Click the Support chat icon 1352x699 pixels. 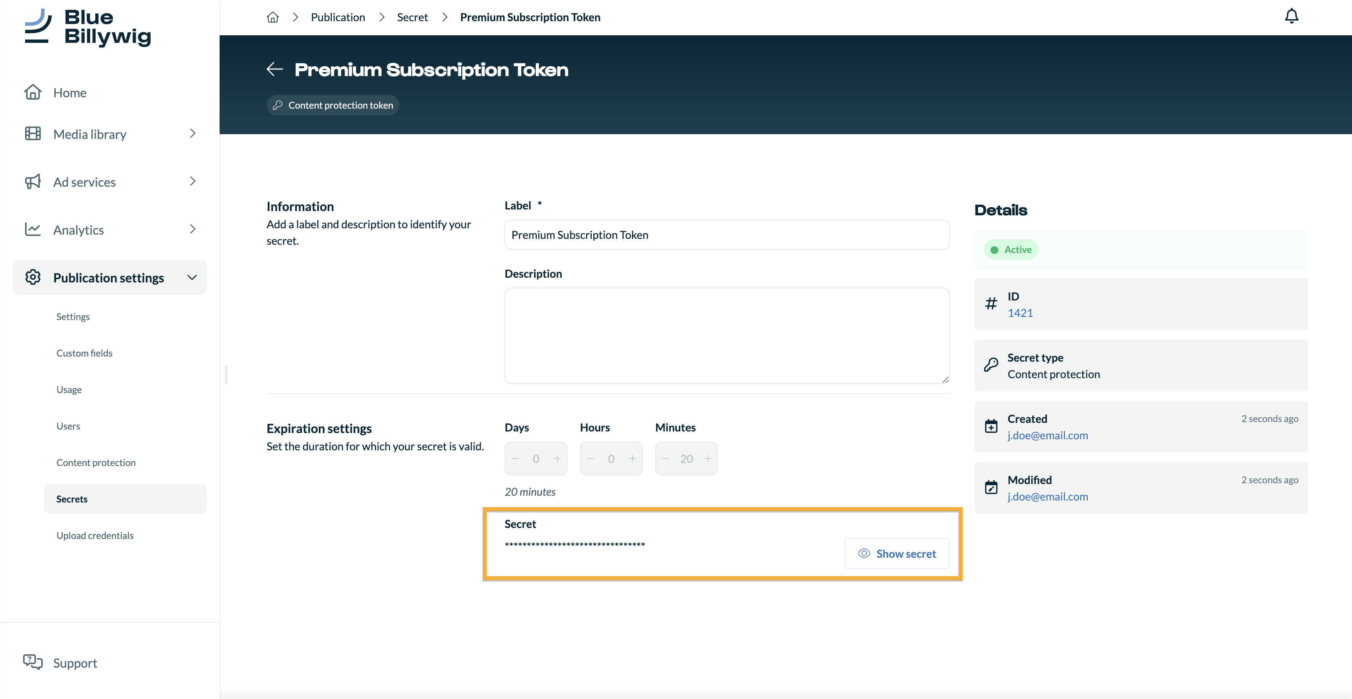click(x=33, y=662)
